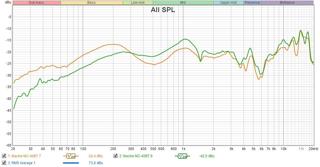Click the -5 level axis label
The image size is (320, 167).
pyautogui.click(x=10, y=17)
